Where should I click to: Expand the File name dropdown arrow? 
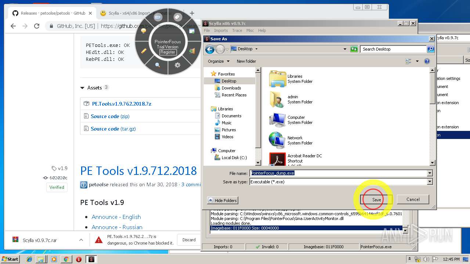pos(430,173)
